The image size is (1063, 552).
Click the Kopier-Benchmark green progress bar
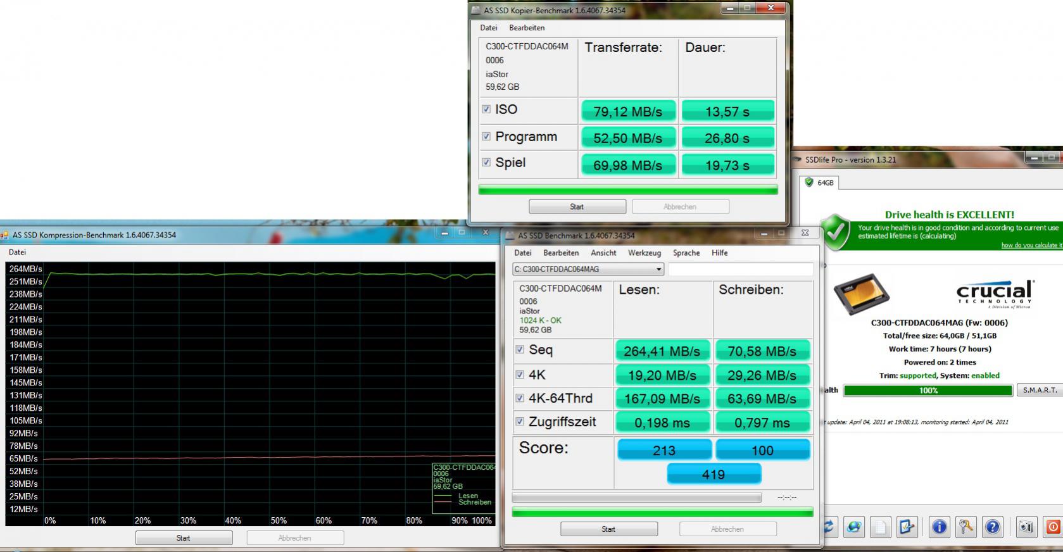[x=628, y=189]
